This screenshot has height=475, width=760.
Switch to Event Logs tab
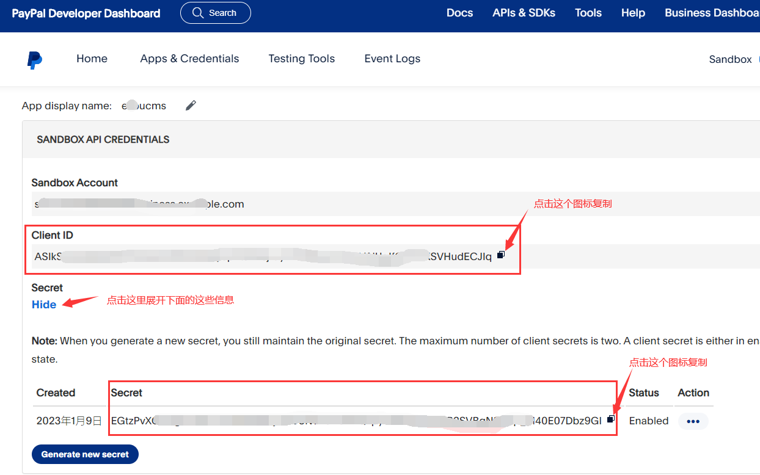(x=392, y=59)
